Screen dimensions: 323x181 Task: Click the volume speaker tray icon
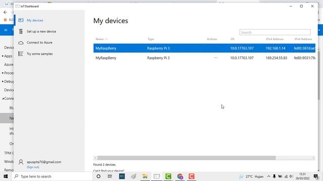click(291, 176)
